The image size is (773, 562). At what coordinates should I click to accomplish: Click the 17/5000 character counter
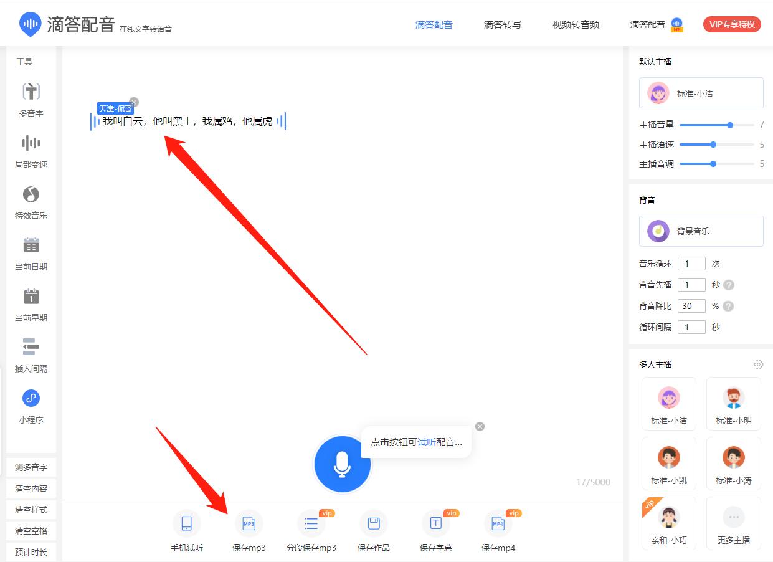click(x=593, y=482)
